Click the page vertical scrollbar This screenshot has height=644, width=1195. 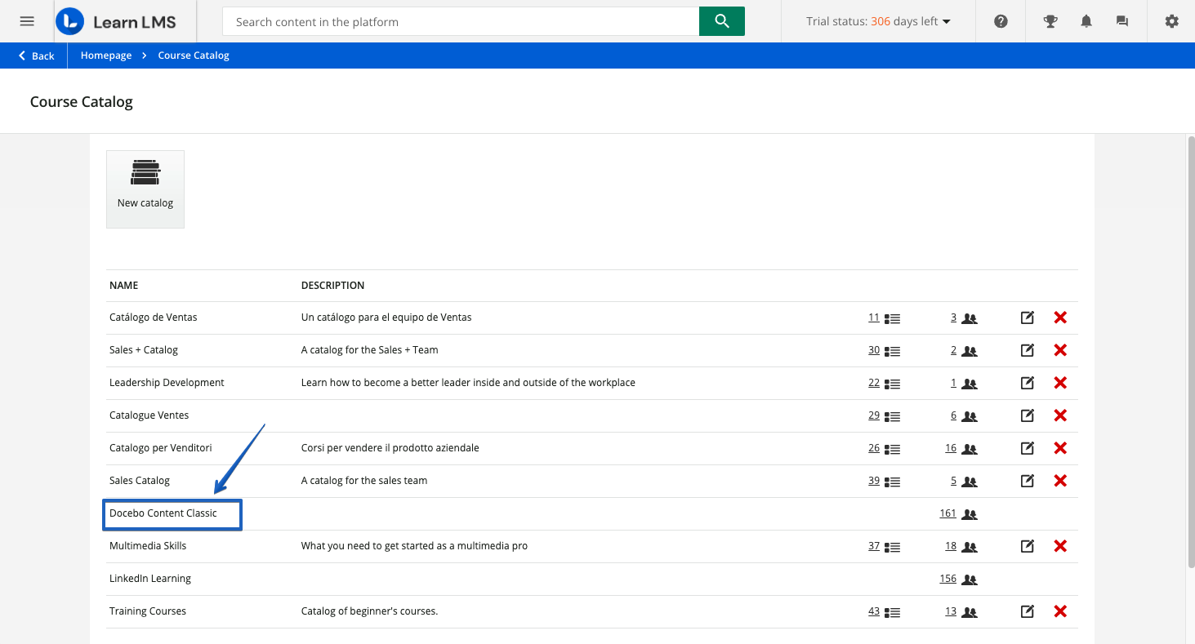tap(1190, 351)
